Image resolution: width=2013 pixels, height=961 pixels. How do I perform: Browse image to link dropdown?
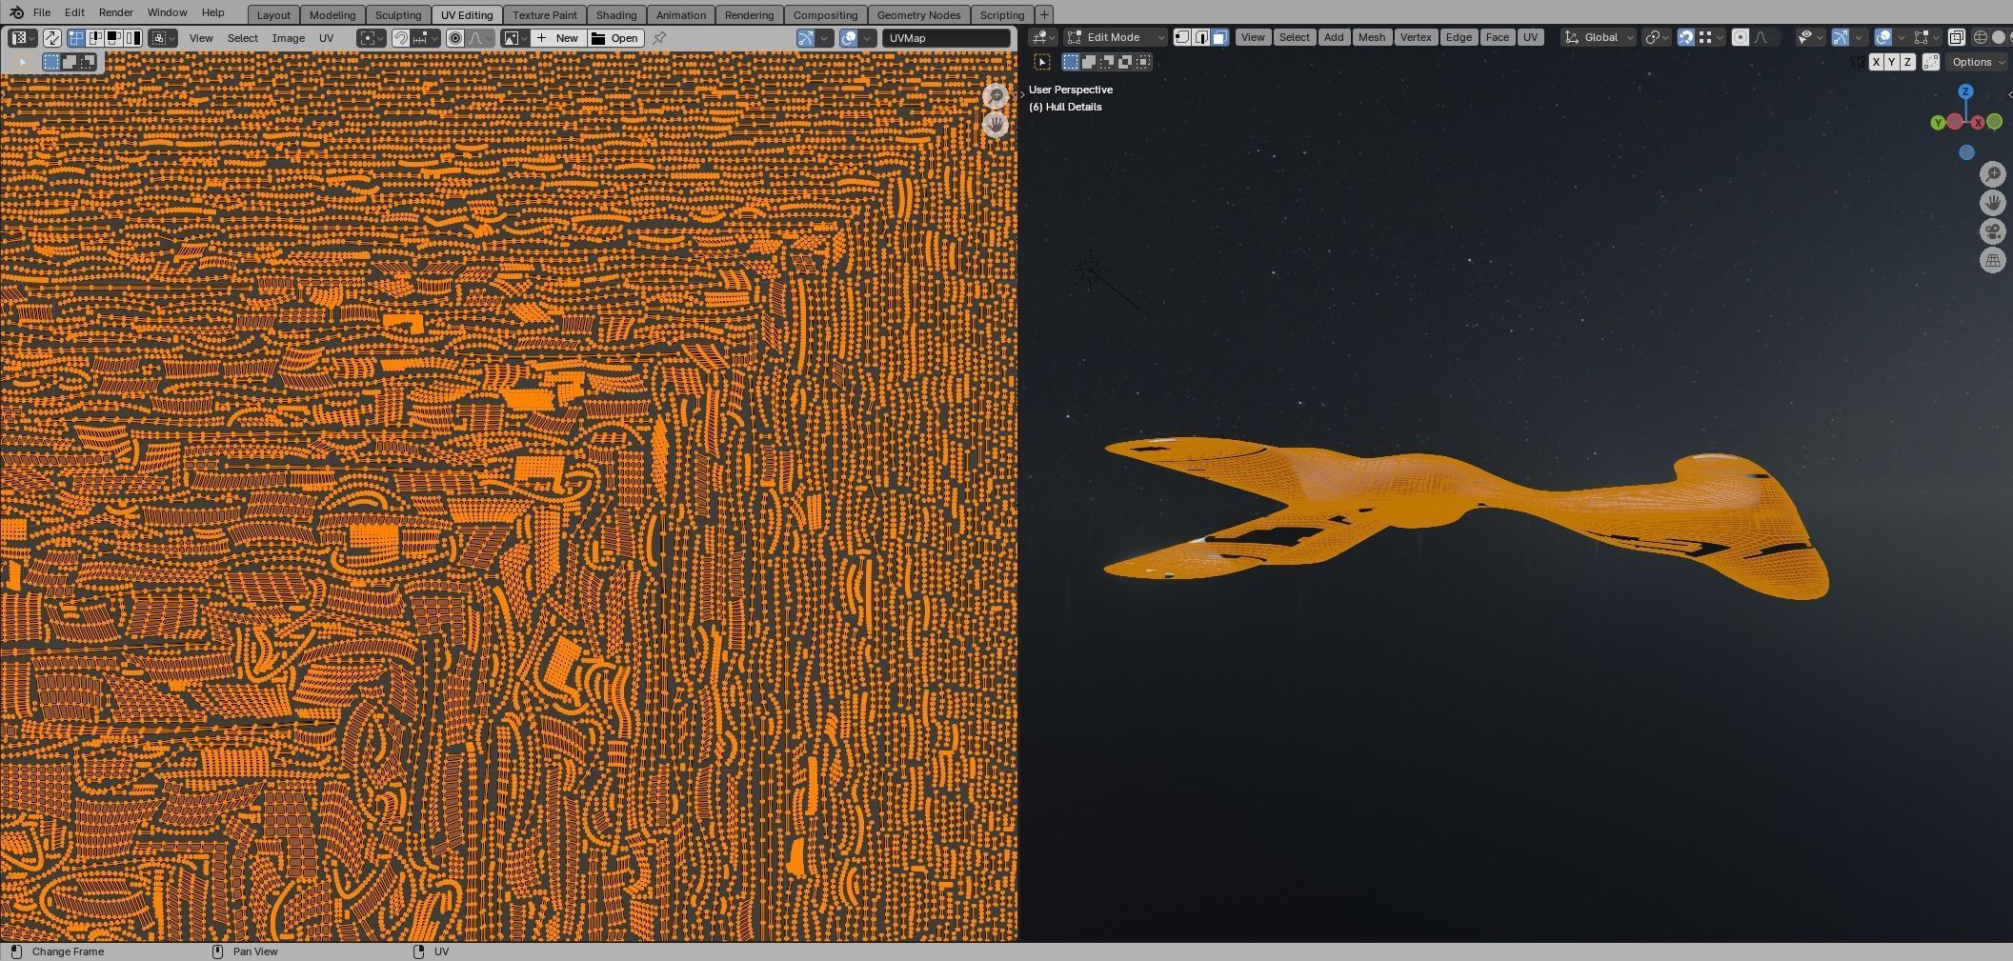click(x=515, y=38)
